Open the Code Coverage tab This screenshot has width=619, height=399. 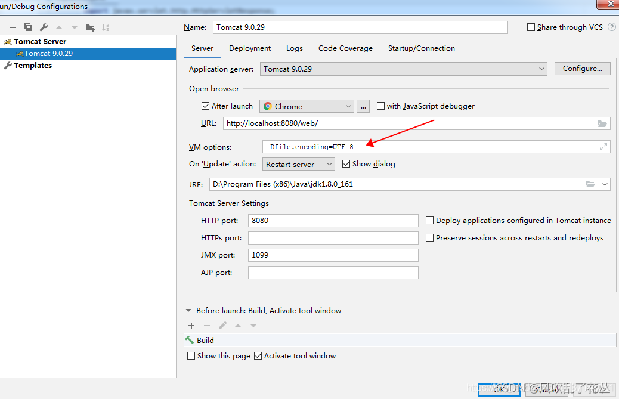pos(345,48)
